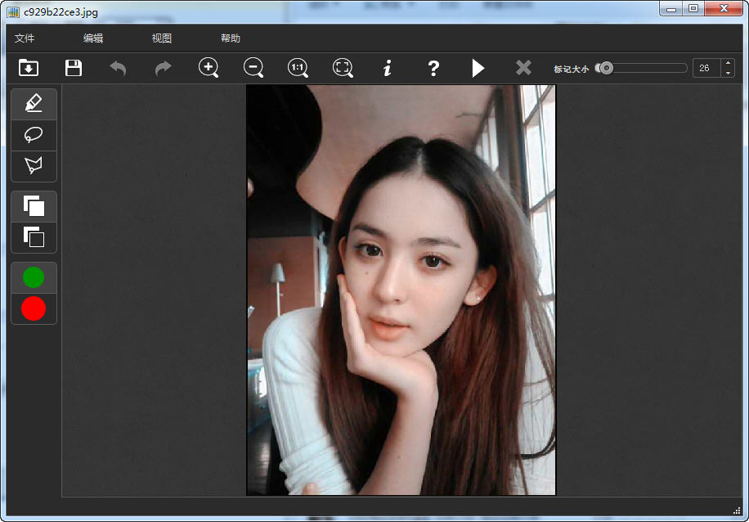Screen dimensions: 749x522
Task: Select the lasso tool
Action: click(x=34, y=135)
